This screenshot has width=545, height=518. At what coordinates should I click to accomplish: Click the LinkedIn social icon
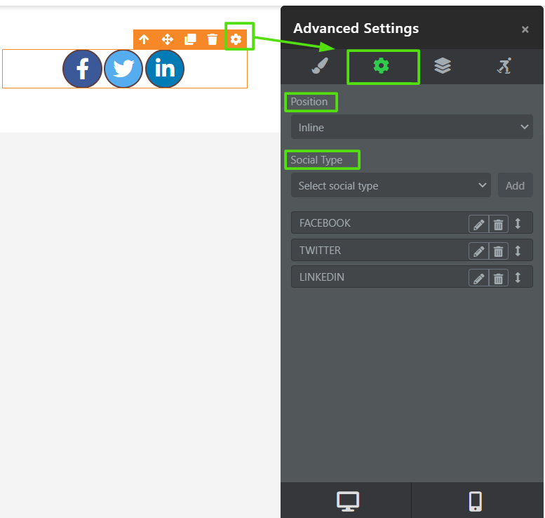[x=165, y=69]
